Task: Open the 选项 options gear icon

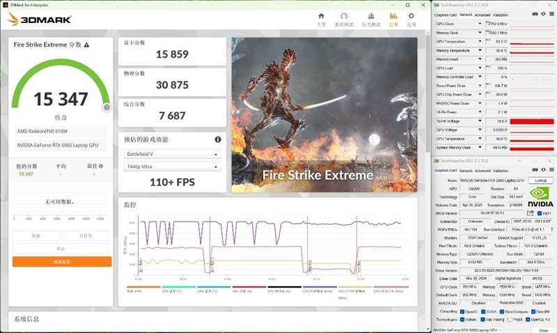Action: tap(411, 16)
